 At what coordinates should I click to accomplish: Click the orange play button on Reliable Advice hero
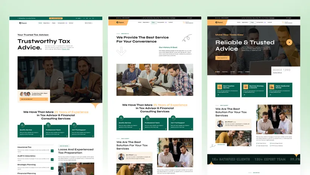[289, 42]
